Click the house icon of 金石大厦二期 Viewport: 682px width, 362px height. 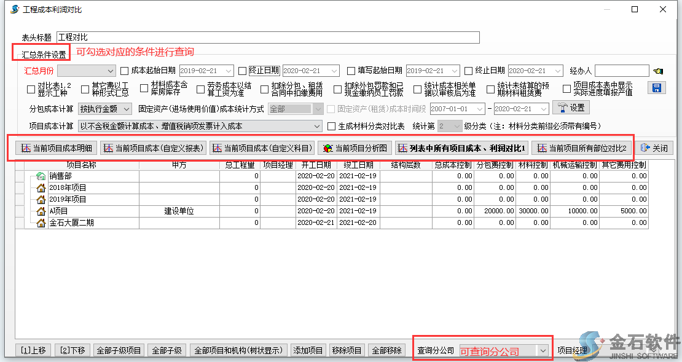pyautogui.click(x=41, y=223)
